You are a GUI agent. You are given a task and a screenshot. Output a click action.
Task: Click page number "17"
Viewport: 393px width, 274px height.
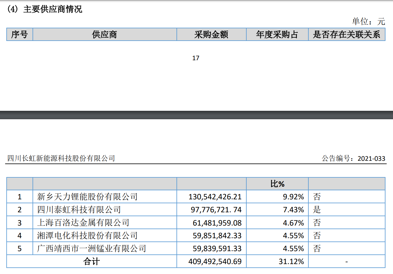tap(196, 58)
